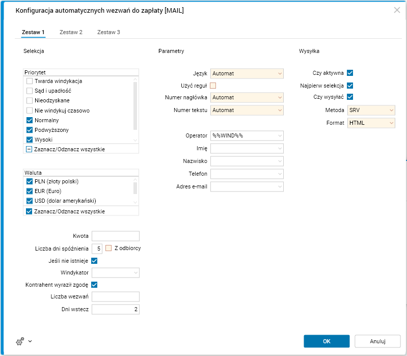Disable the Kontrahent wyraził zgodę checkbox
The height and width of the screenshot is (356, 407).
[x=94, y=285]
